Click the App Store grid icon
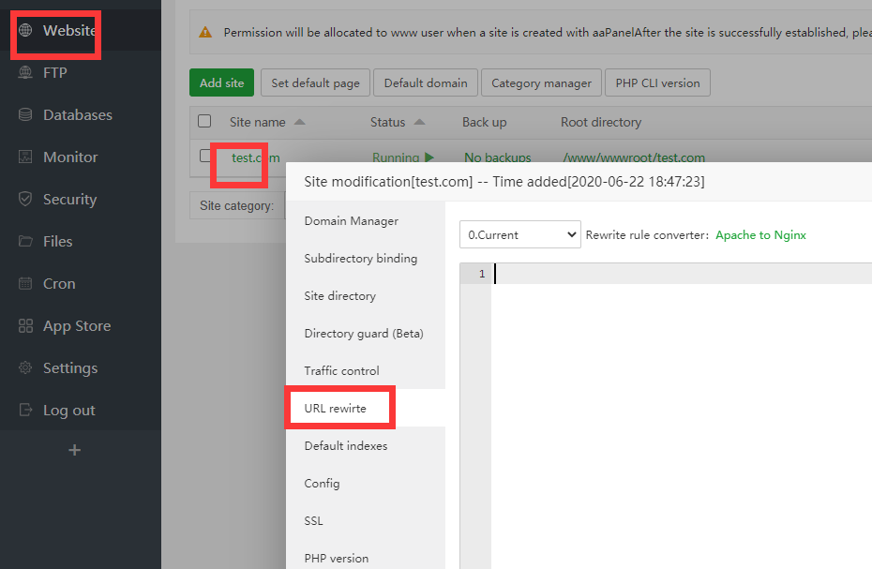This screenshot has width=872, height=569. pyautogui.click(x=26, y=326)
